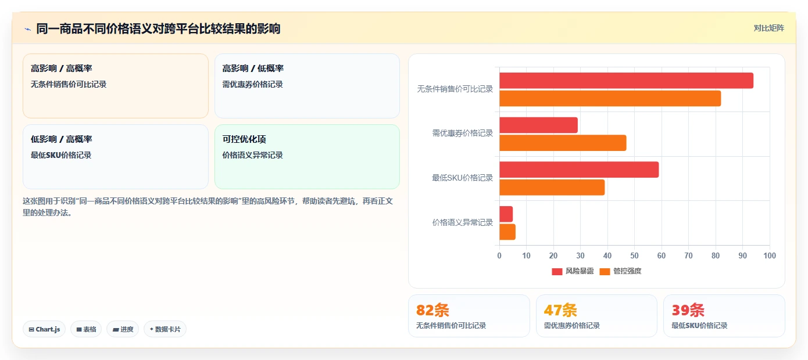The height and width of the screenshot is (360, 808).
Task: Toggle the 管控强度 legend orange swatch
Action: coord(605,272)
